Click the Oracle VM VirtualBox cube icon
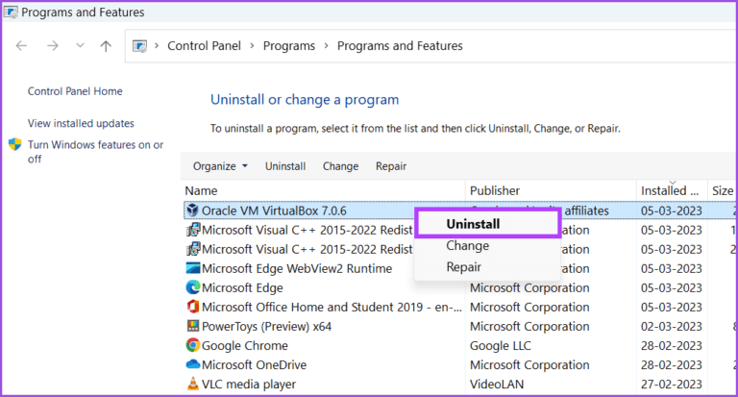738x397 pixels. [192, 211]
